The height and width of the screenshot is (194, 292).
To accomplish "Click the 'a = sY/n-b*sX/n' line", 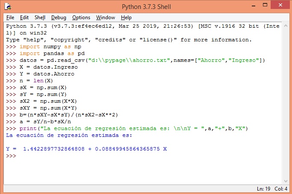I will [38, 122].
